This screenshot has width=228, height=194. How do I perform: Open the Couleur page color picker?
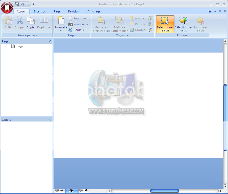pyautogui.click(x=77, y=30)
